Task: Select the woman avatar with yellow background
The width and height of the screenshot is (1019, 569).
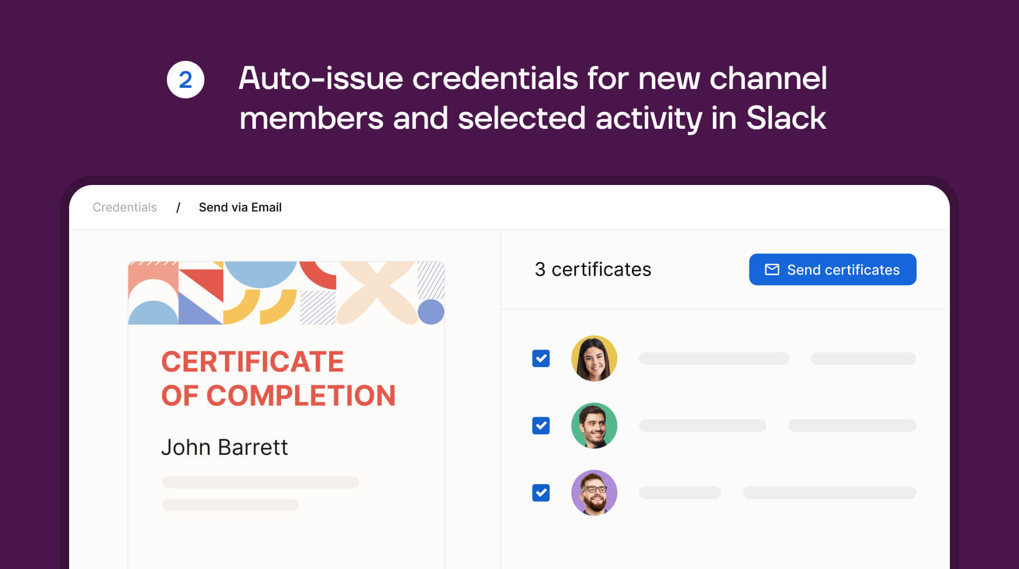Action: click(x=594, y=358)
